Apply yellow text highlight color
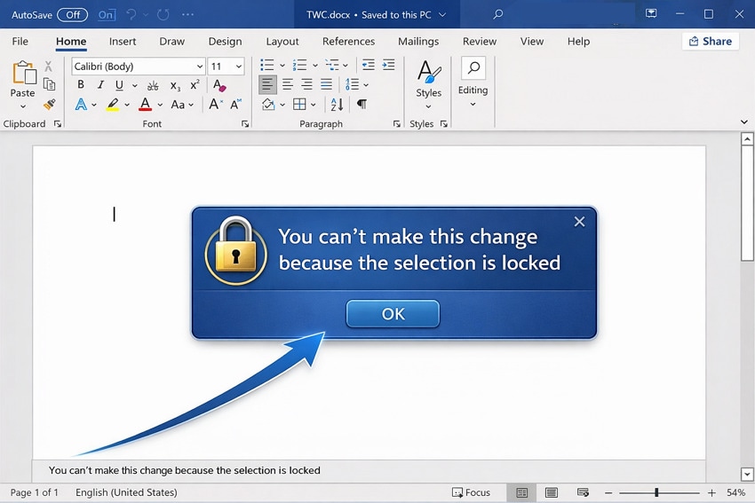Image resolution: width=755 pixels, height=503 pixels. click(113, 105)
